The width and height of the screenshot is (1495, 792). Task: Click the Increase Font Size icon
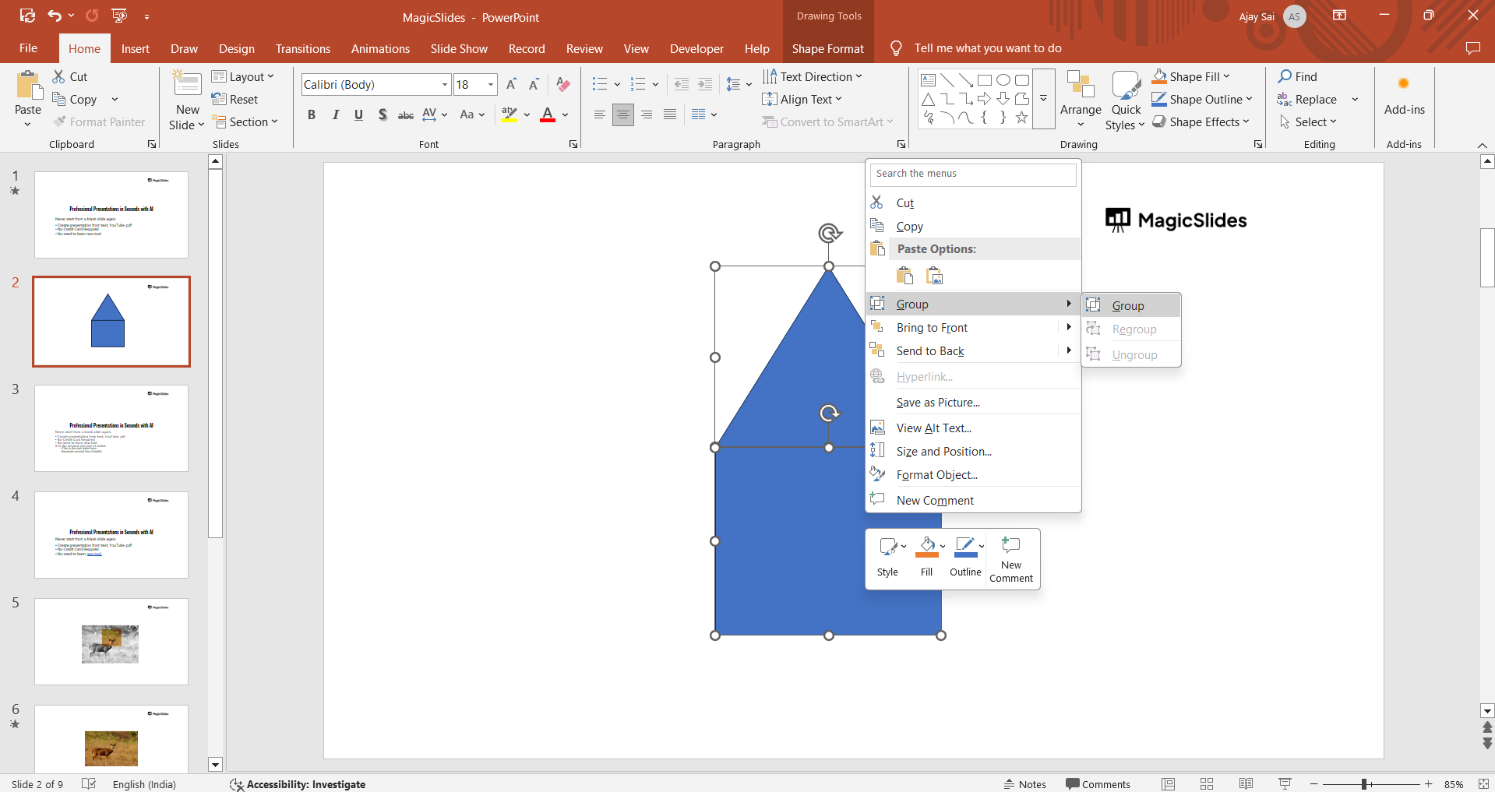pos(511,85)
